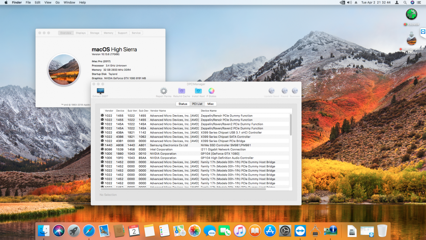Screen dimensions: 426x240
Task: Click Install Kext icon
Action: point(199,91)
